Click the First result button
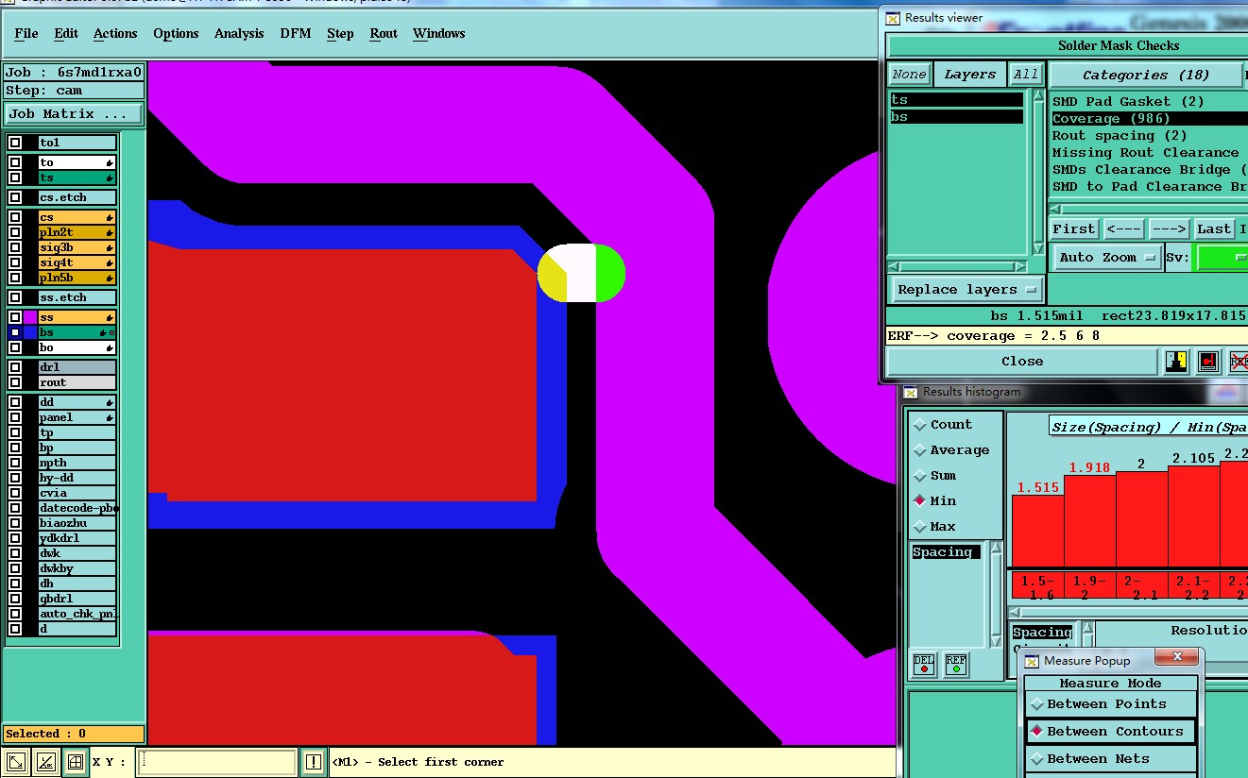The image size is (1248, 778). (1074, 229)
